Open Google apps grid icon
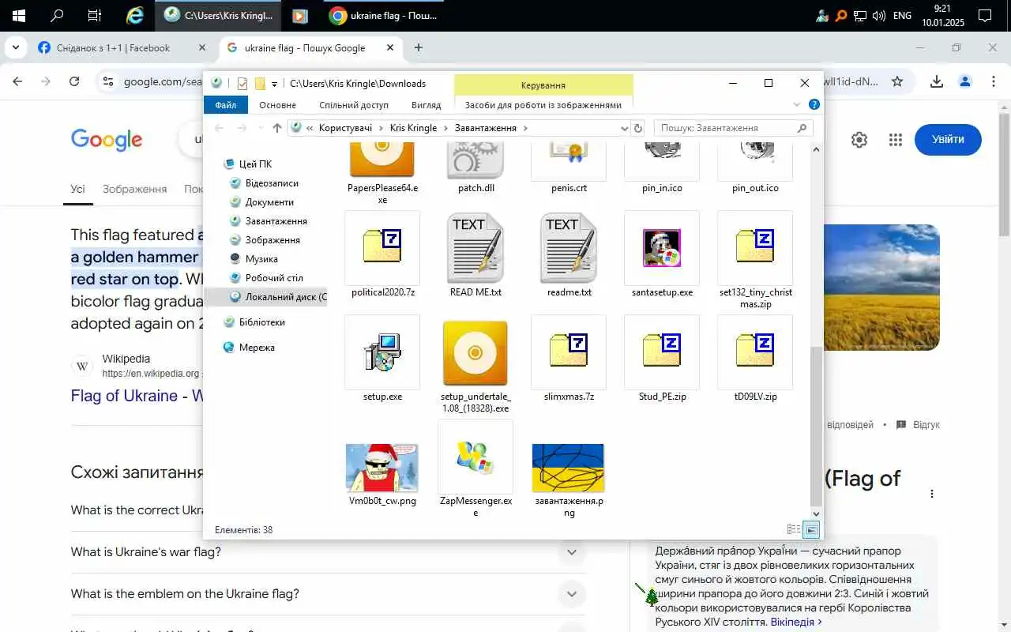The width and height of the screenshot is (1011, 632). click(x=895, y=140)
